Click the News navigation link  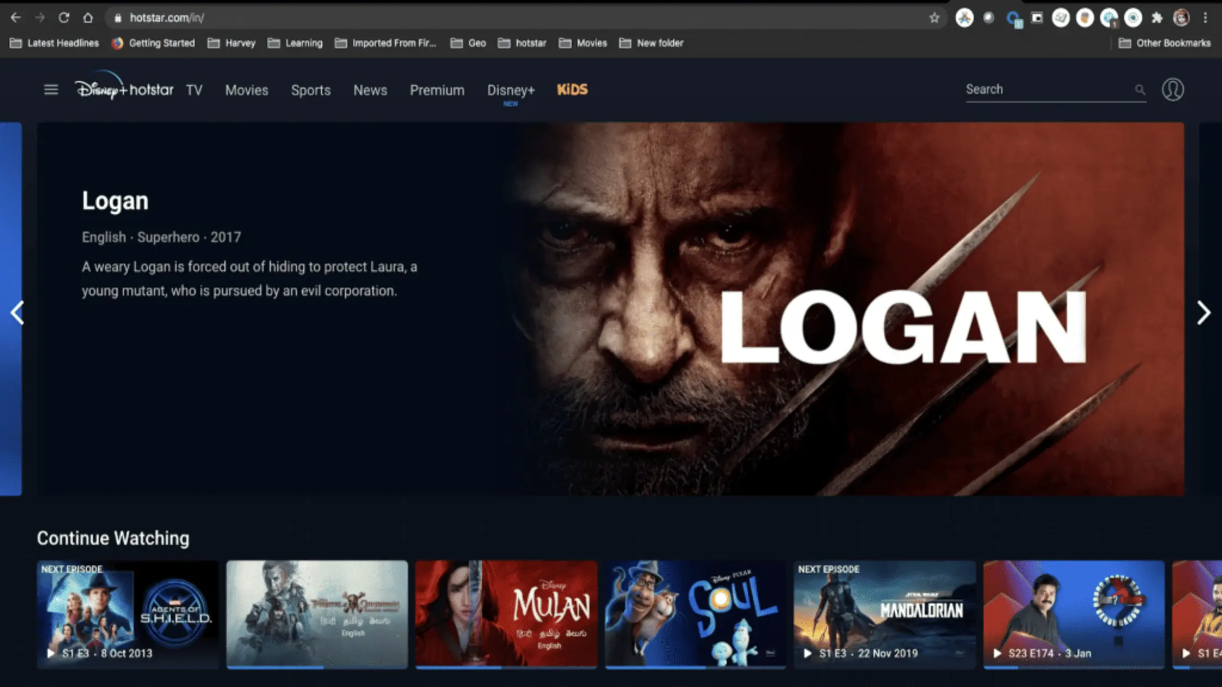[370, 91]
